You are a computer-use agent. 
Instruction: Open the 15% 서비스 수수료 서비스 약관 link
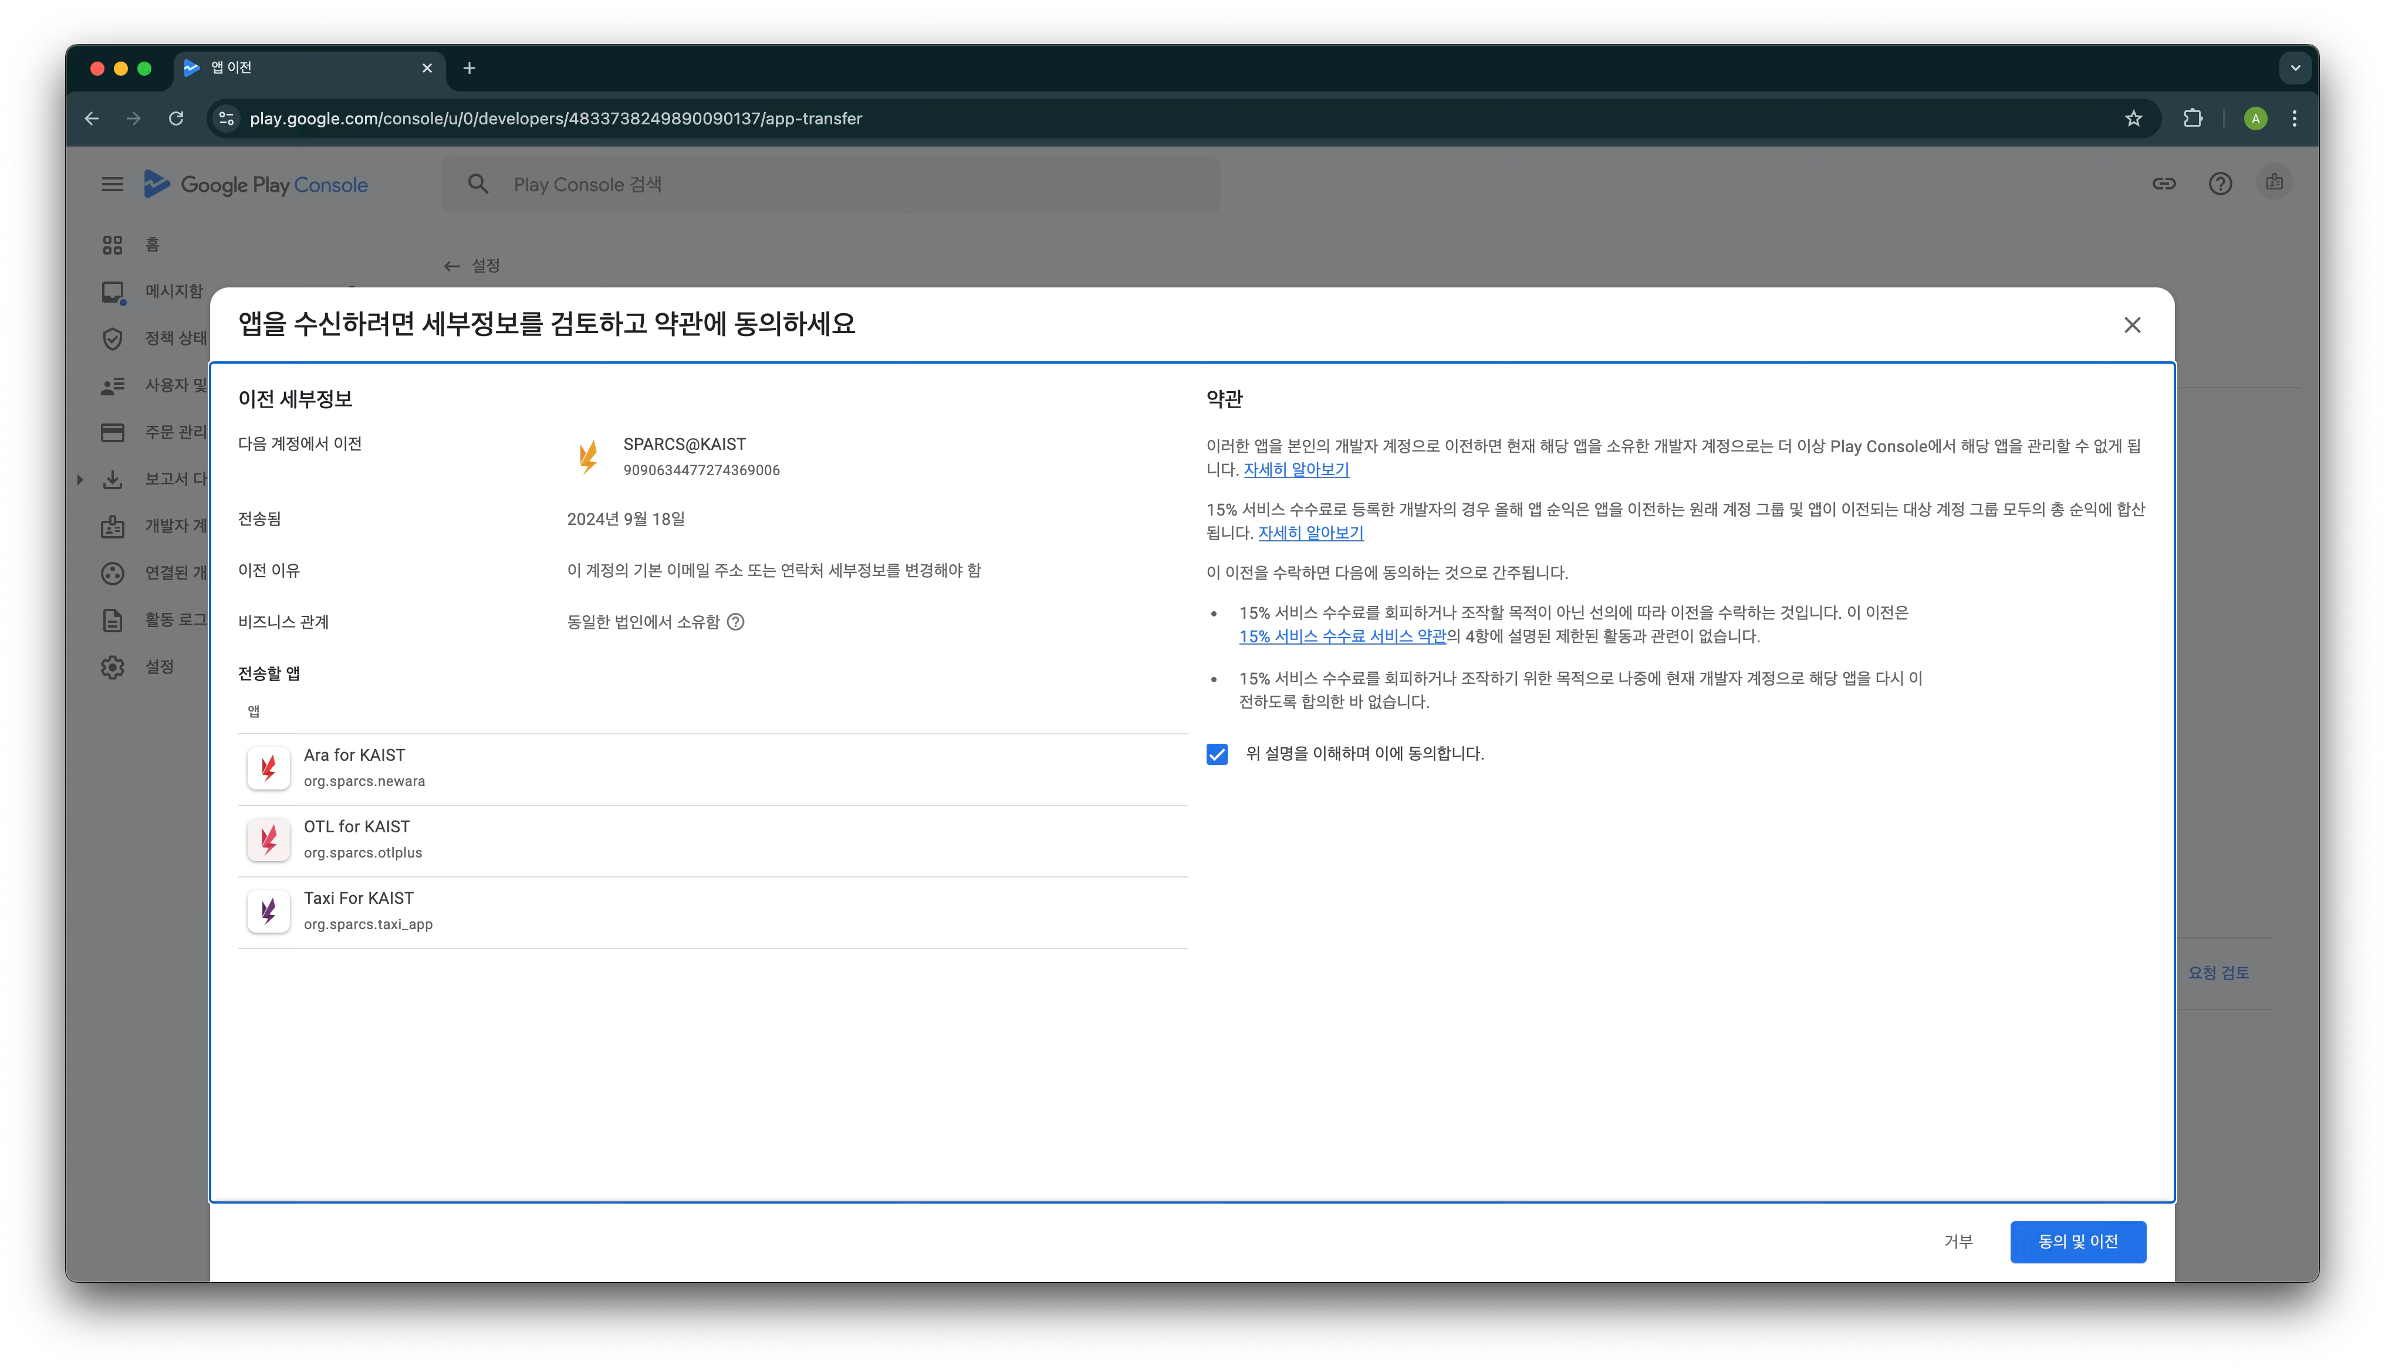pyautogui.click(x=1342, y=636)
